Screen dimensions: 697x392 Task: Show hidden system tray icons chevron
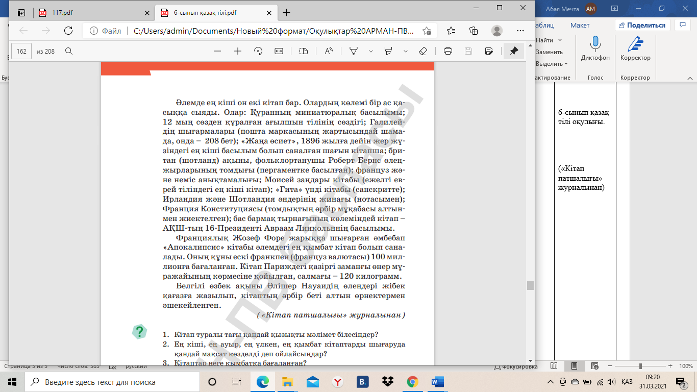[x=550, y=382]
